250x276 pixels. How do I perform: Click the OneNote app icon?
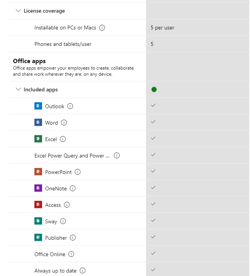(38, 188)
